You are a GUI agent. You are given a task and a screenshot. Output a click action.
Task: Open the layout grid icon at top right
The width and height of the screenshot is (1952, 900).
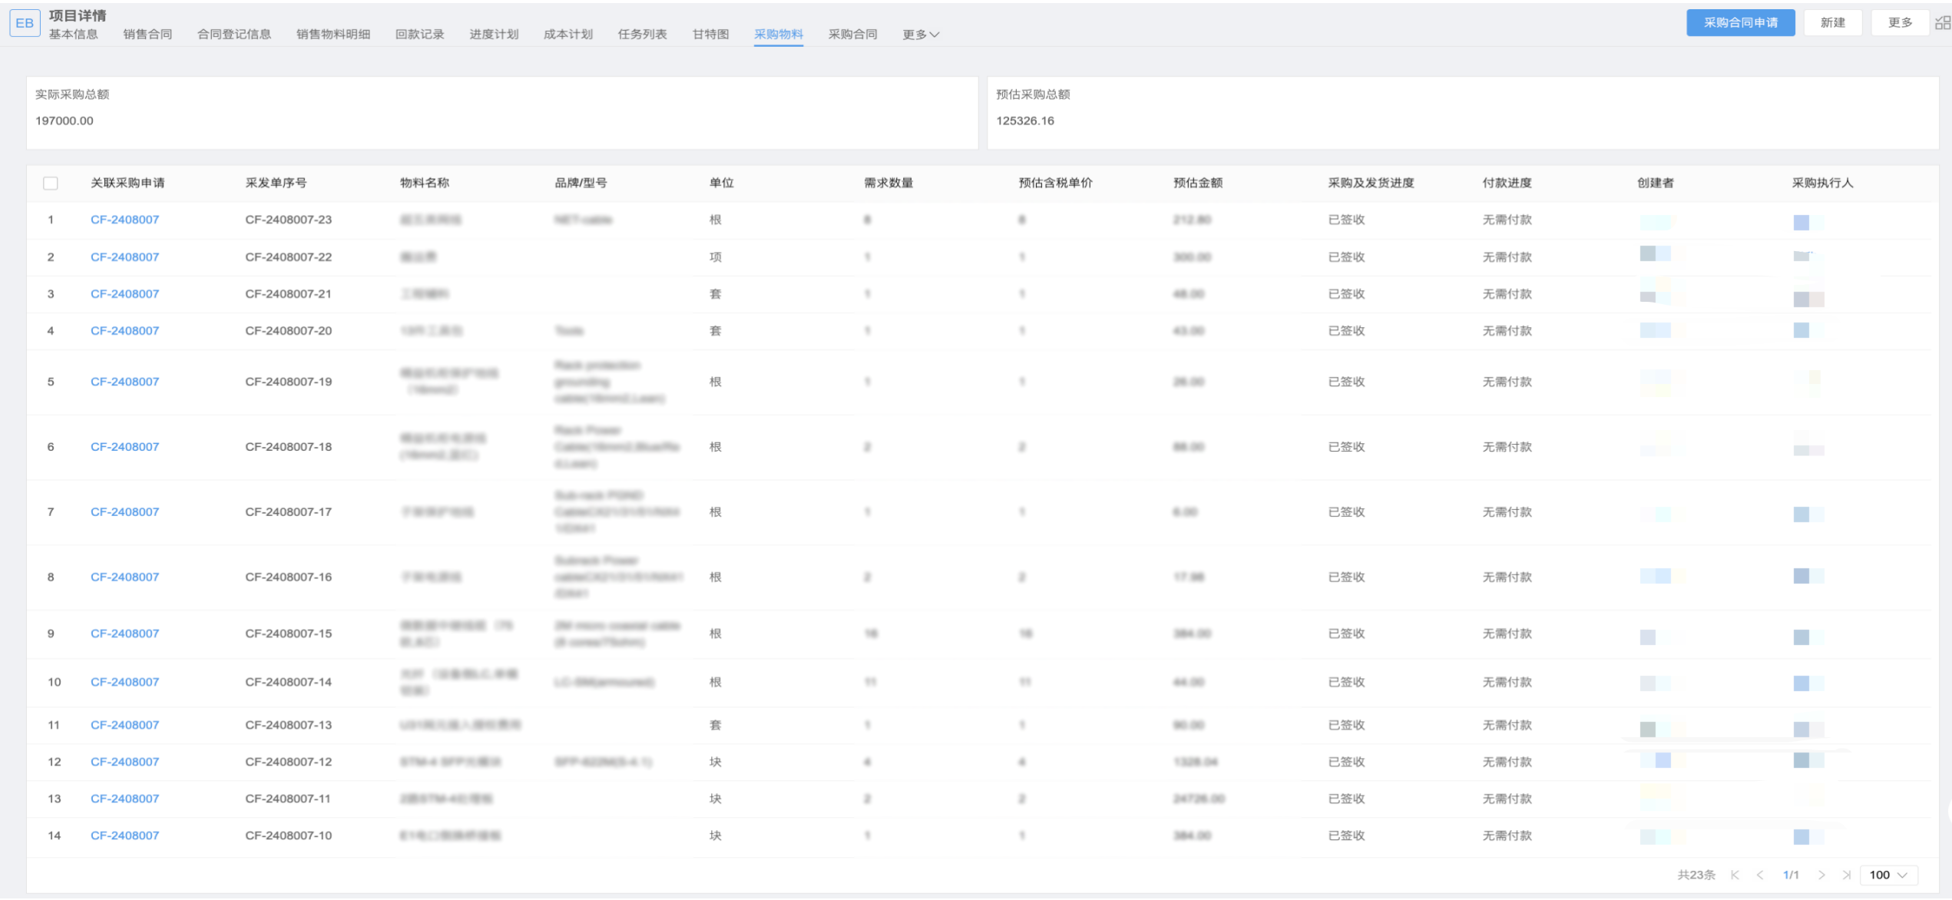1943,23
